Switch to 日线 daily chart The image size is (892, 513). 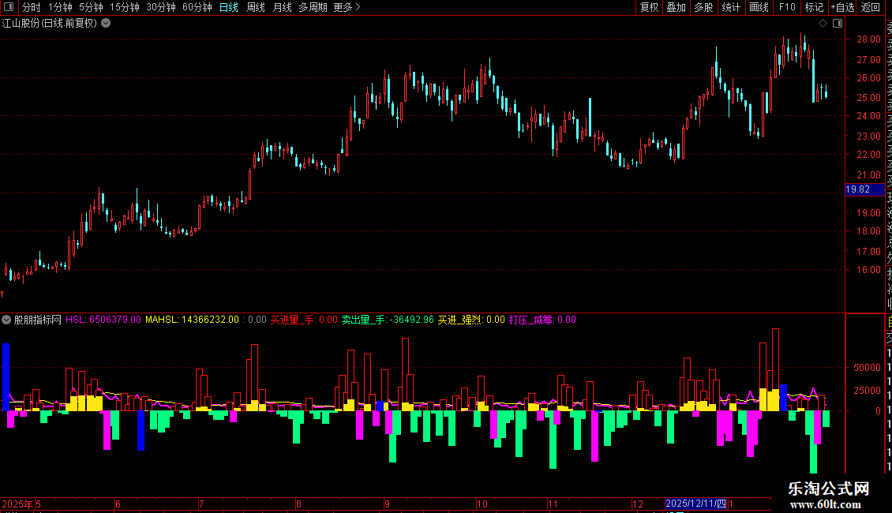229,7
